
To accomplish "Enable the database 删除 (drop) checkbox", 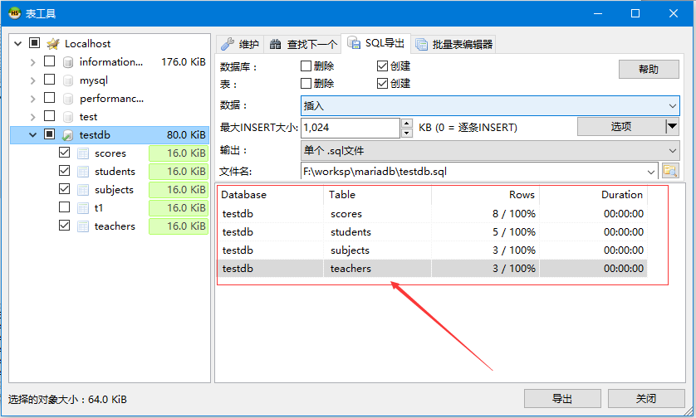I will (x=306, y=66).
